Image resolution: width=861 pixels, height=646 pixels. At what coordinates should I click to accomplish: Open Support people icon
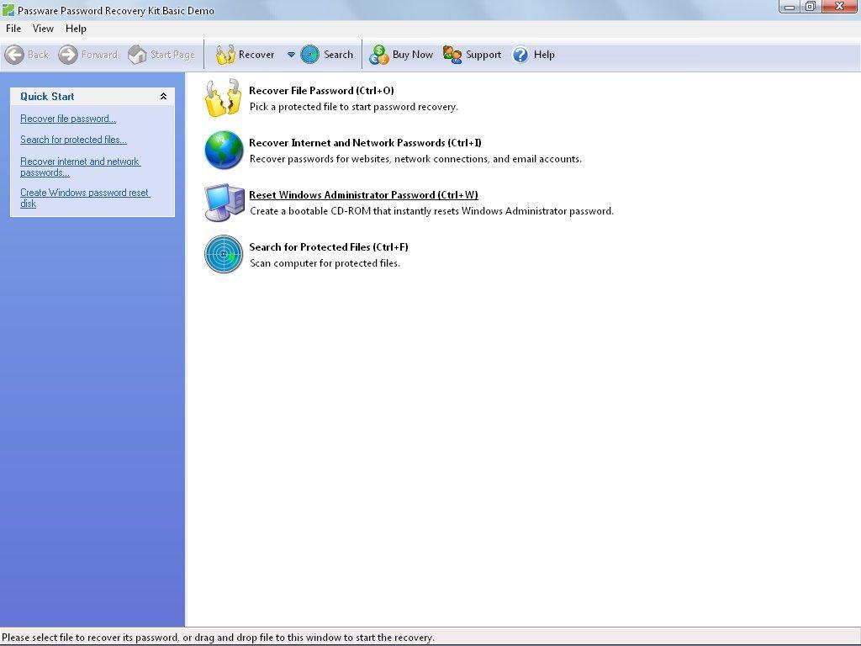(452, 55)
